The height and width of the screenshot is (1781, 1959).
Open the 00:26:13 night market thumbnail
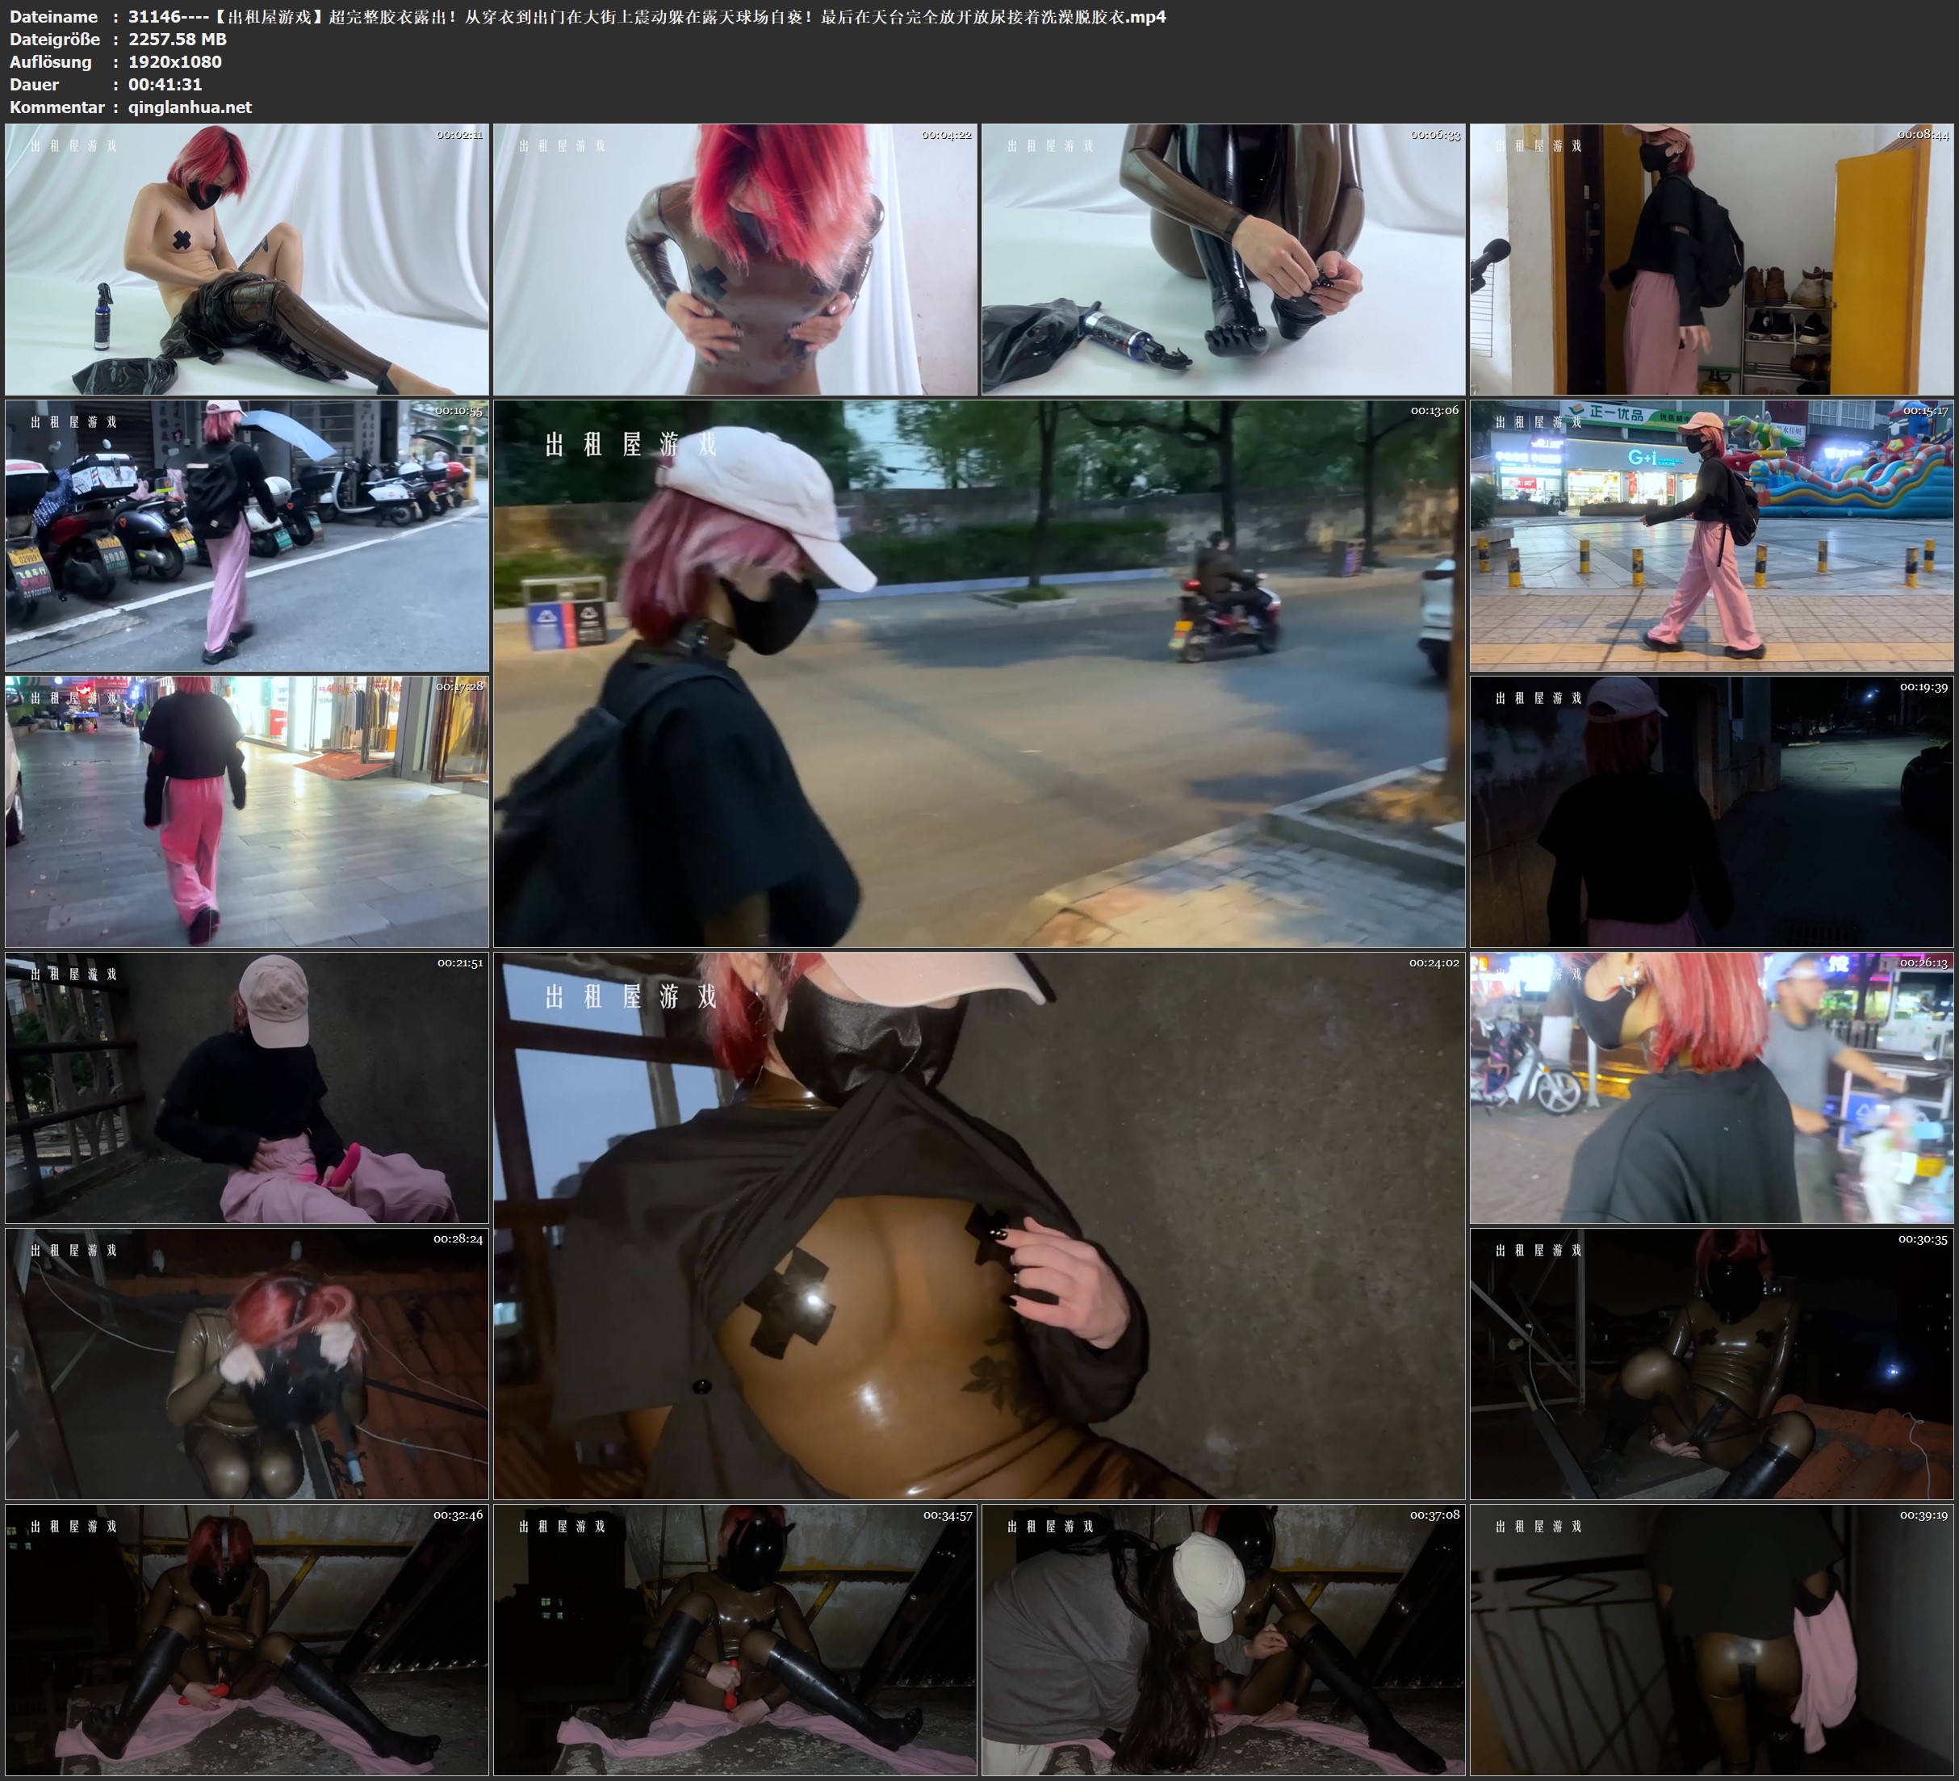click(x=1711, y=1087)
